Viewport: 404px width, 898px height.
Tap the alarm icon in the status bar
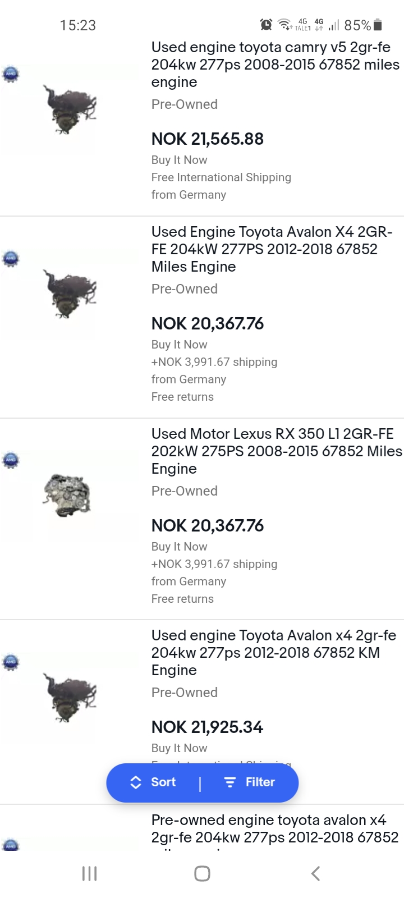(x=266, y=25)
